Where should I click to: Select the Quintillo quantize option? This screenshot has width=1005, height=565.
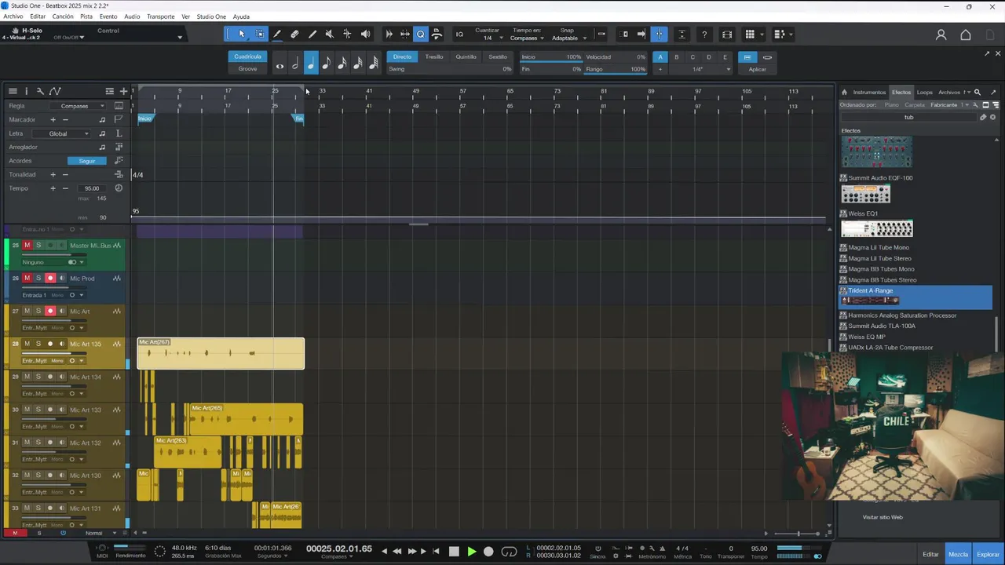pos(466,56)
